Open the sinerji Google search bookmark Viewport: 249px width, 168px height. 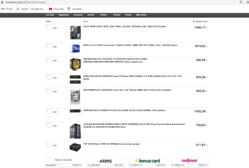(30, 9)
